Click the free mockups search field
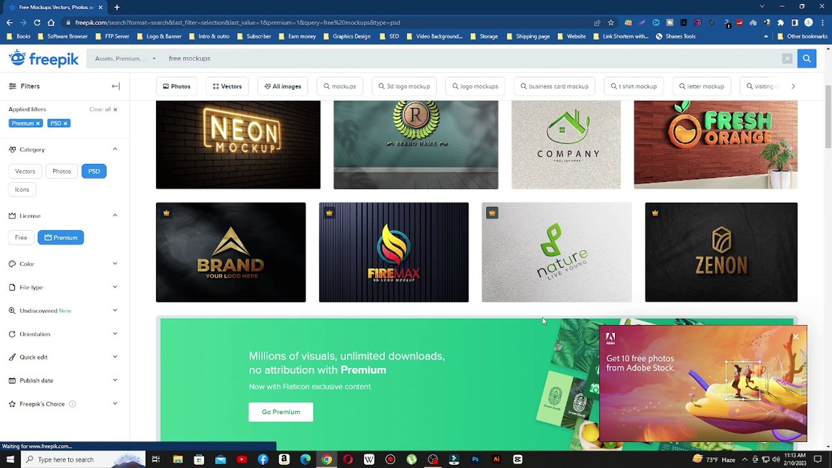This screenshot has width=832, height=468. (x=471, y=58)
